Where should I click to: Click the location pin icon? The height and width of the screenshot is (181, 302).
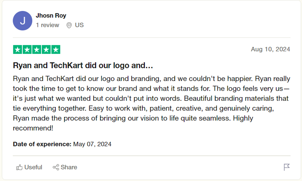pyautogui.click(x=69, y=25)
